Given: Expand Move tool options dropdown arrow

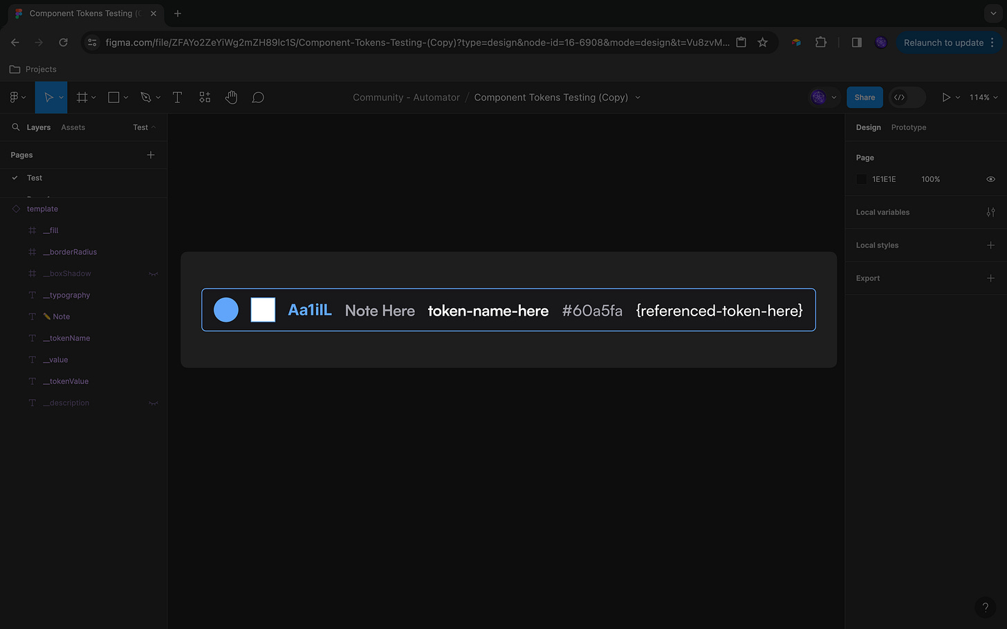Looking at the screenshot, I should 62,98.
